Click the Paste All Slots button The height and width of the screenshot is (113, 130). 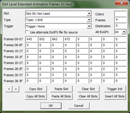pyautogui.click(x=62, y=96)
